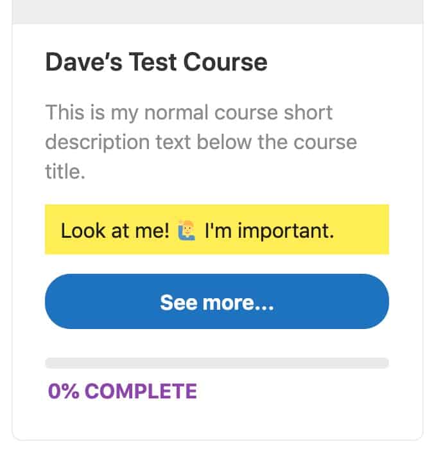
Task: Click the purple "0%" percentage value
Action: [64, 391]
